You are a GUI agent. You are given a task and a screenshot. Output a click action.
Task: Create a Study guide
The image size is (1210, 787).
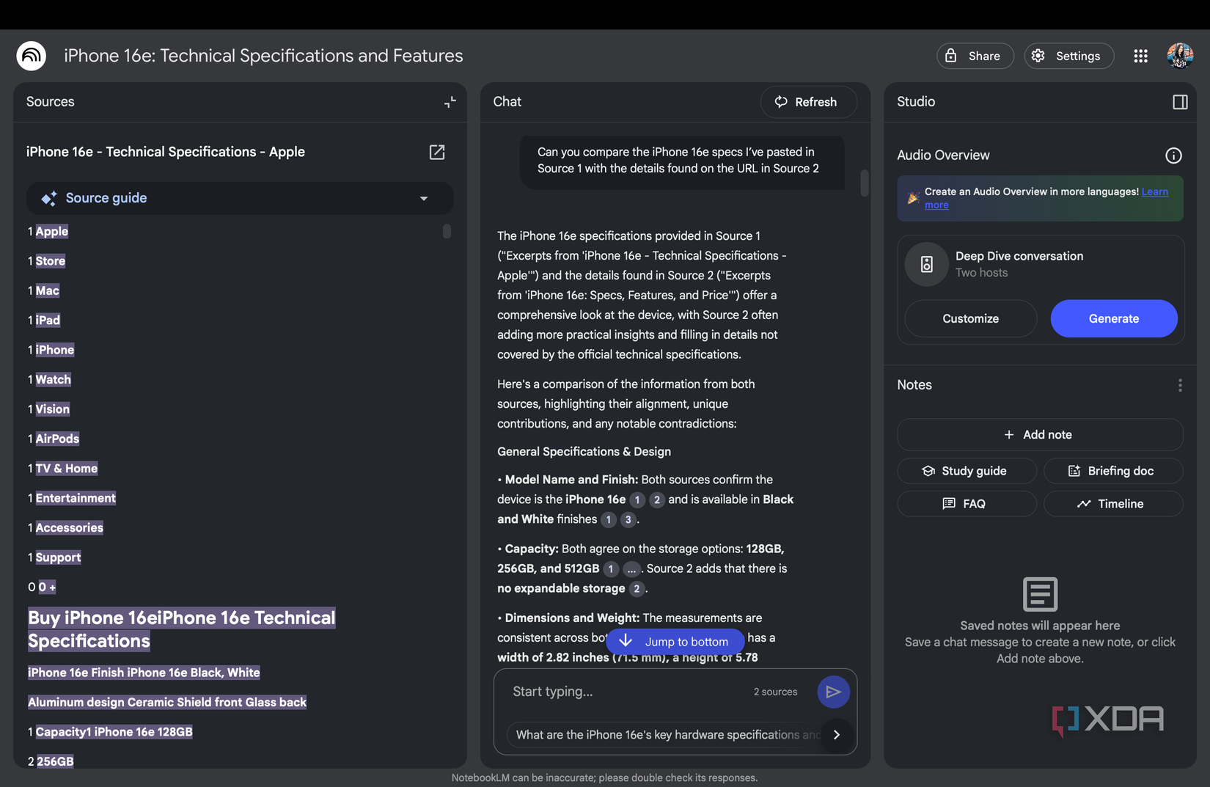[x=967, y=471]
